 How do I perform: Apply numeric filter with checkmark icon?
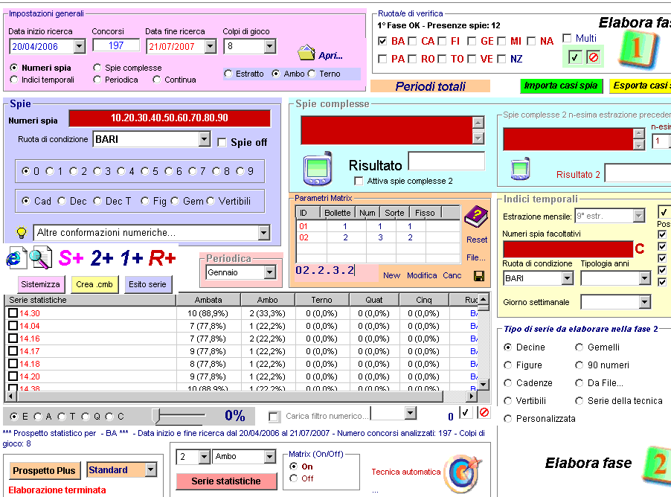[x=465, y=413]
